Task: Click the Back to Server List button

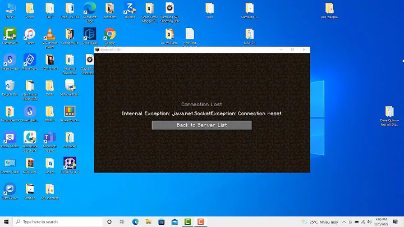Action: click(x=201, y=125)
